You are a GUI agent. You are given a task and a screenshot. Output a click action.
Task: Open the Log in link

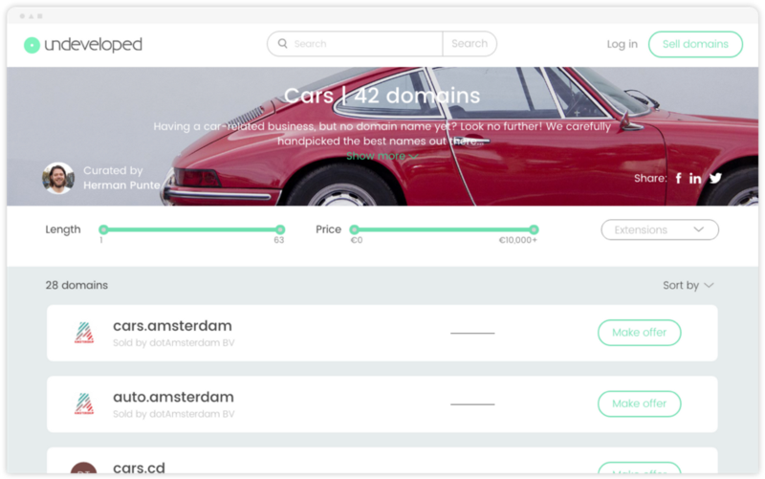point(623,44)
